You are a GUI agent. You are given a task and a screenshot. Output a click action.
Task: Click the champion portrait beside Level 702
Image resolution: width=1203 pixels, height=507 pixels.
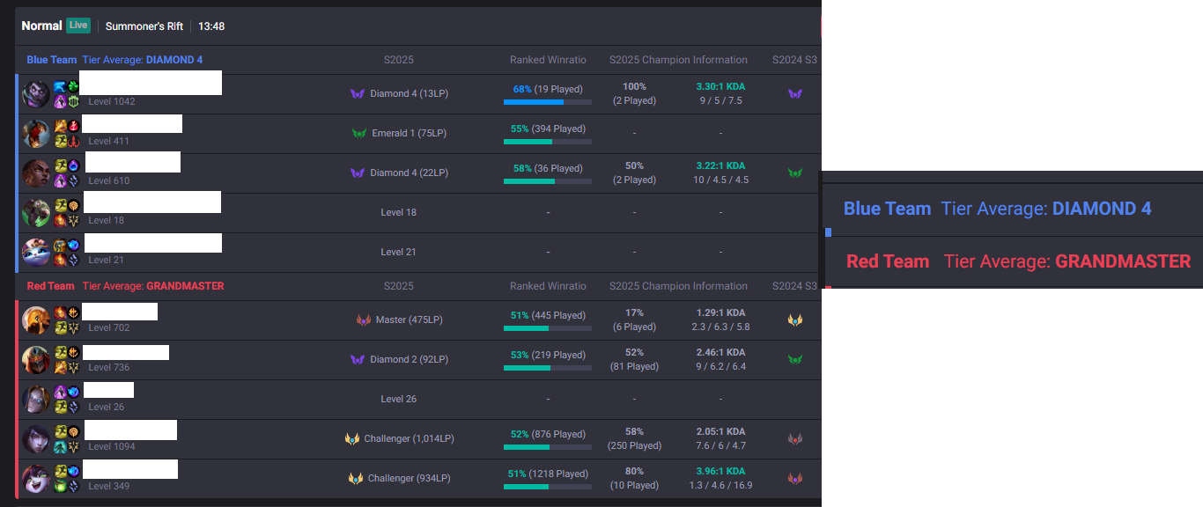[x=37, y=320]
